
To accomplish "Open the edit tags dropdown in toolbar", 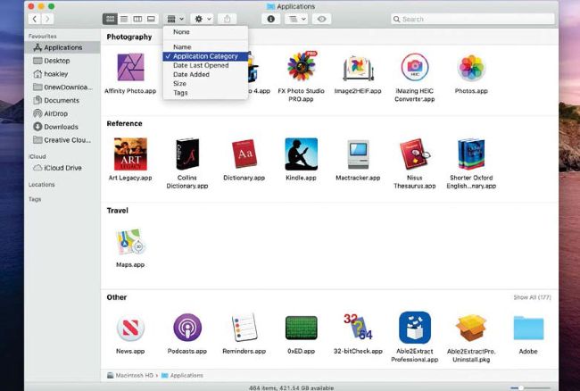I will coord(296,19).
